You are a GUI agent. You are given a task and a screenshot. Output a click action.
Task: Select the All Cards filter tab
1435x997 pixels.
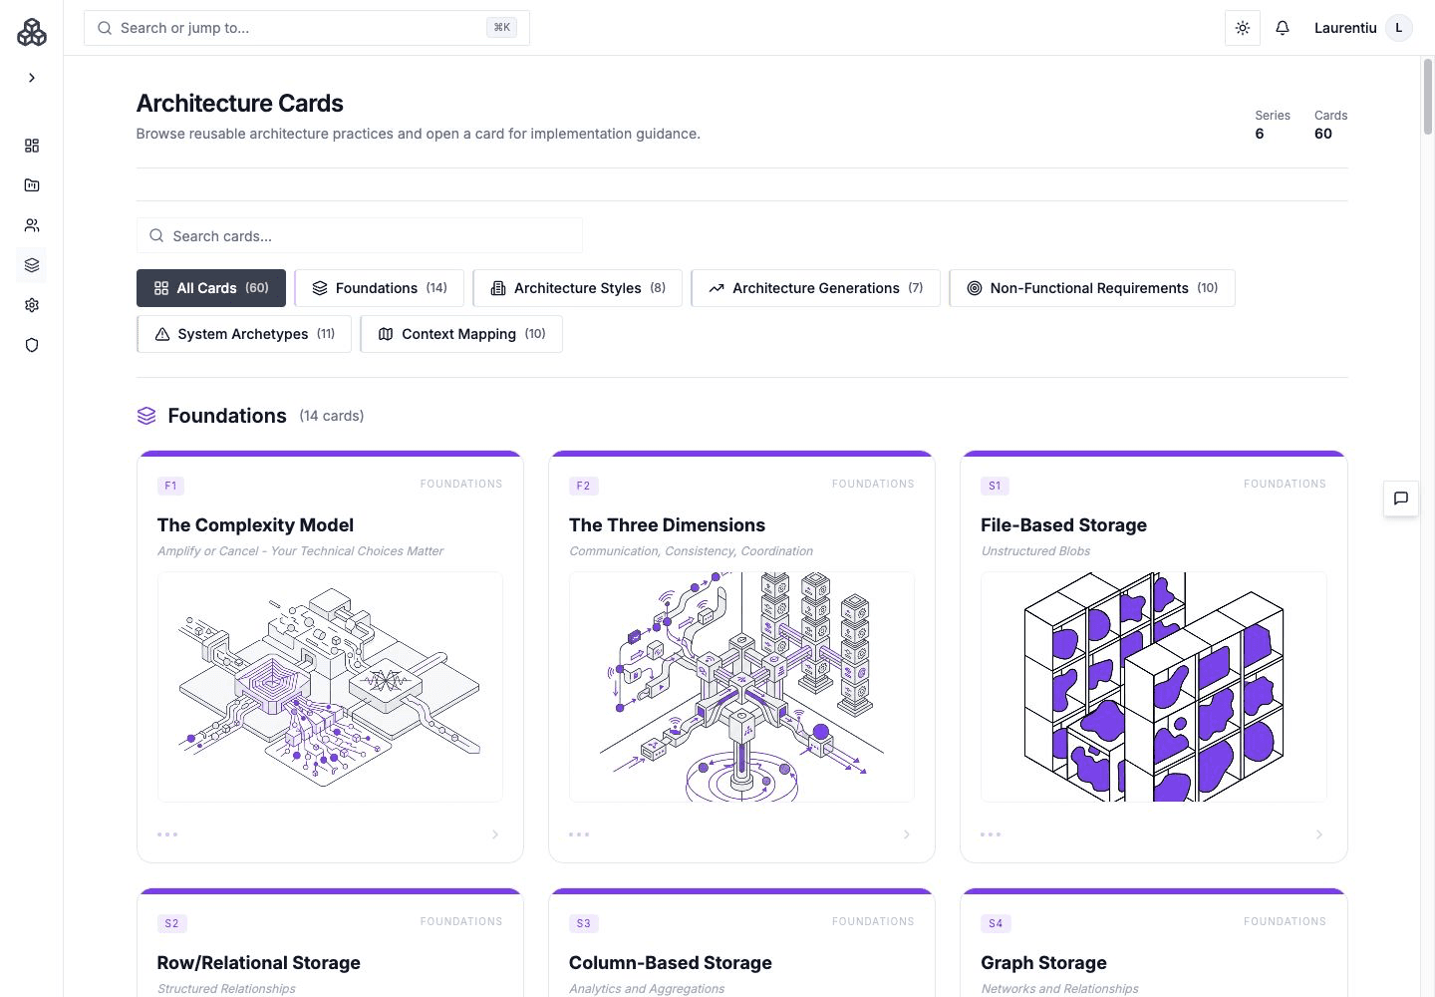pyautogui.click(x=211, y=288)
